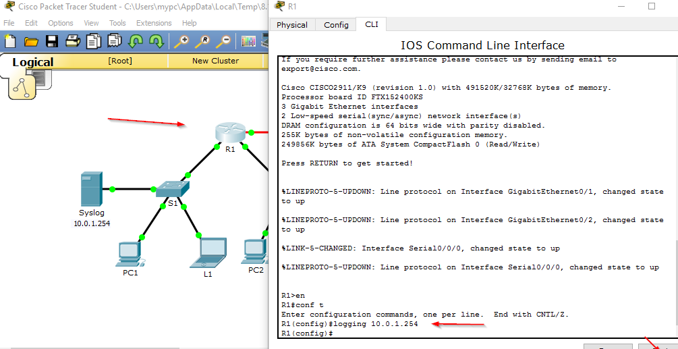This screenshot has width=678, height=349.
Task: Click the export@cisco.com text
Action: (321, 69)
